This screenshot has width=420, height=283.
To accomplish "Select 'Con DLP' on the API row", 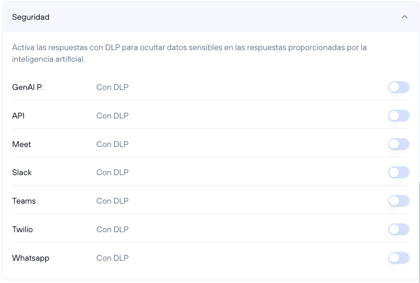I will coord(112,116).
